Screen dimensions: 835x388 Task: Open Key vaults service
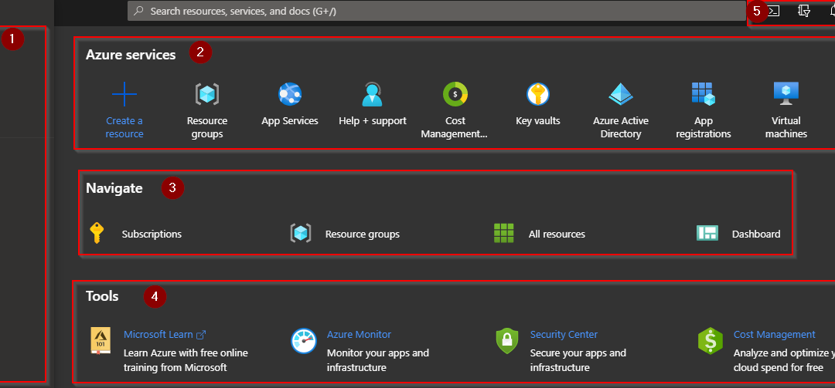538,94
